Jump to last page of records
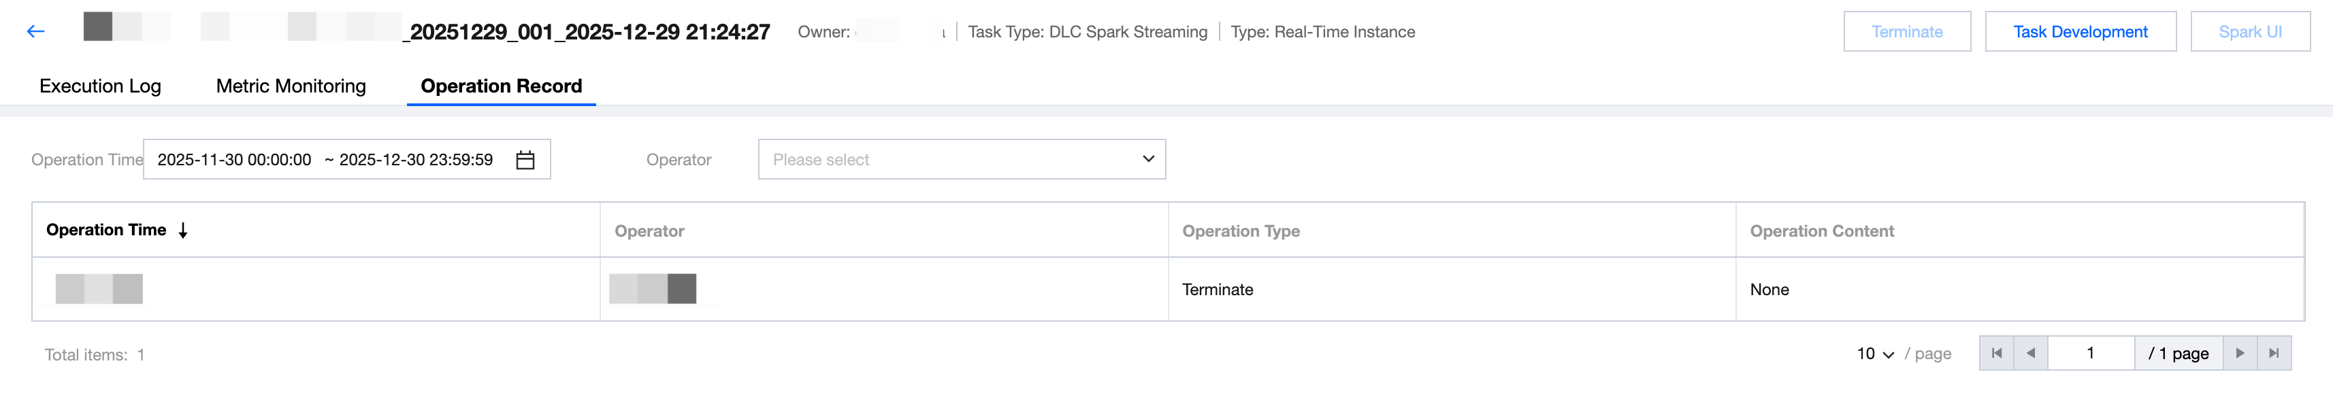The height and width of the screenshot is (404, 2333). coord(2274,353)
